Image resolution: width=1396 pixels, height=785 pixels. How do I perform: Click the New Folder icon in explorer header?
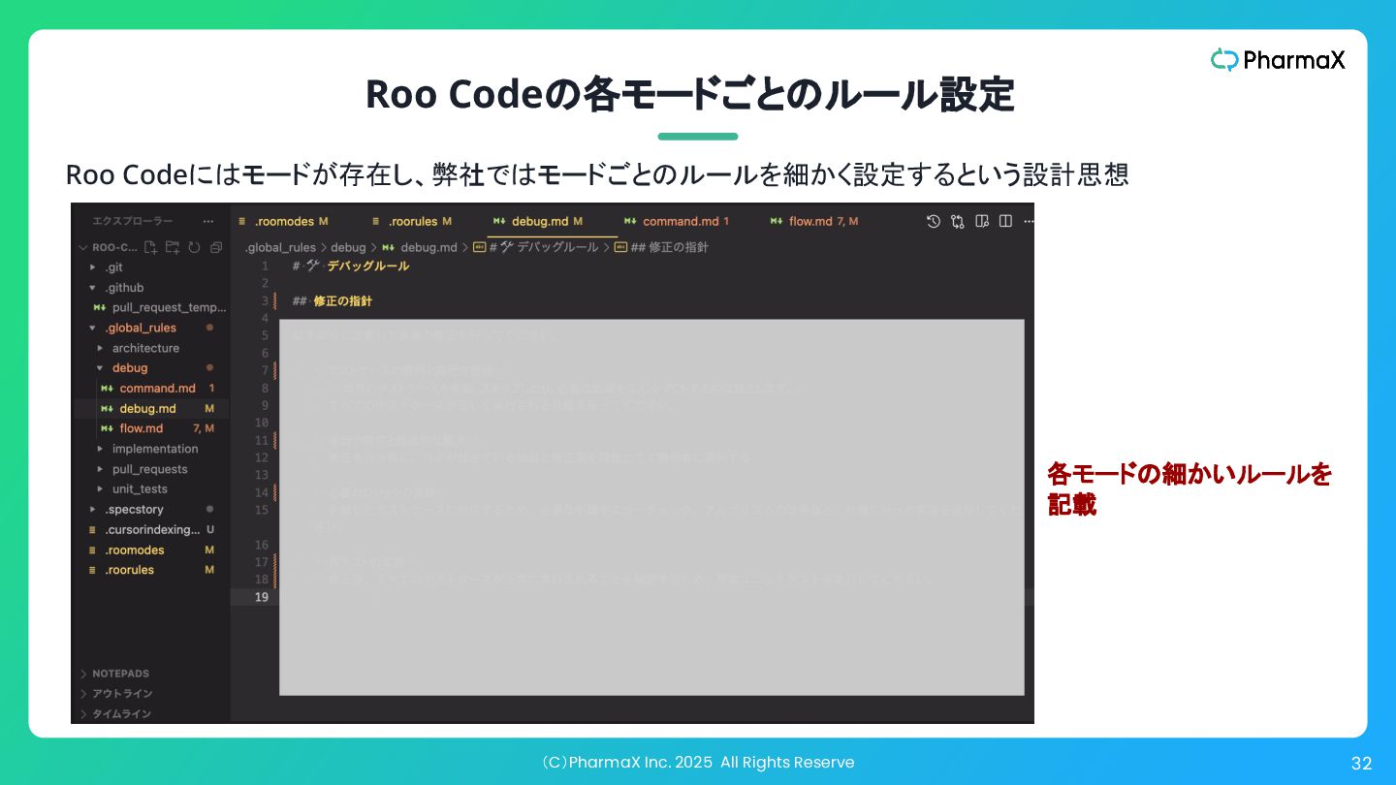pyautogui.click(x=173, y=247)
